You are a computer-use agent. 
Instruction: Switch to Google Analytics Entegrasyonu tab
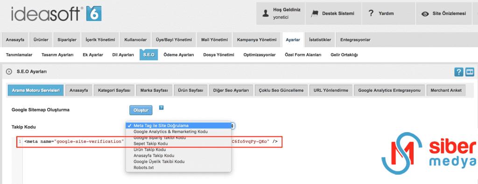(390, 91)
